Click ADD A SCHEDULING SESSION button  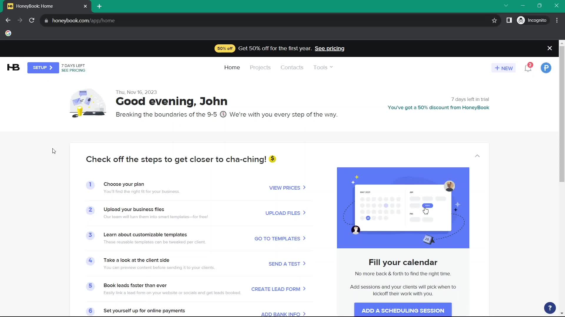coord(403,310)
